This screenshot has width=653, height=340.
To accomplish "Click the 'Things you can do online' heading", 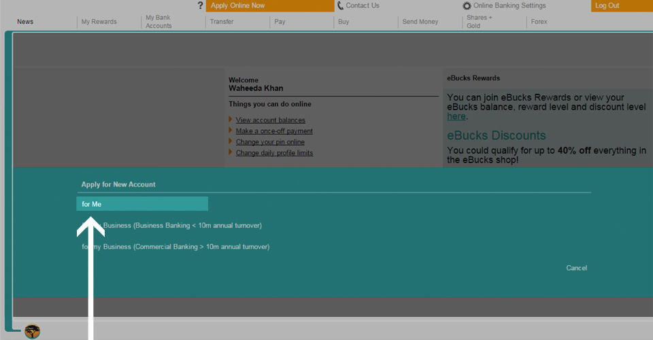I will coord(270,104).
